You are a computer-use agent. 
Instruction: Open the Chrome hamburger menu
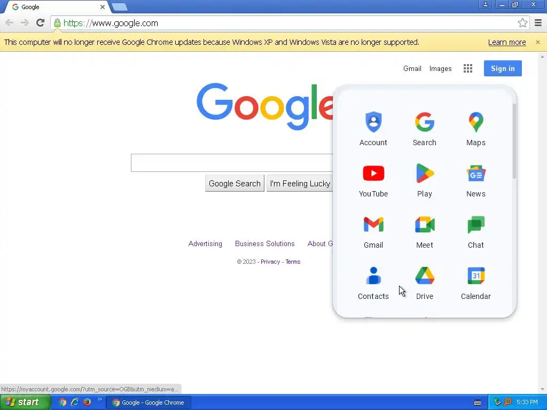(x=538, y=23)
